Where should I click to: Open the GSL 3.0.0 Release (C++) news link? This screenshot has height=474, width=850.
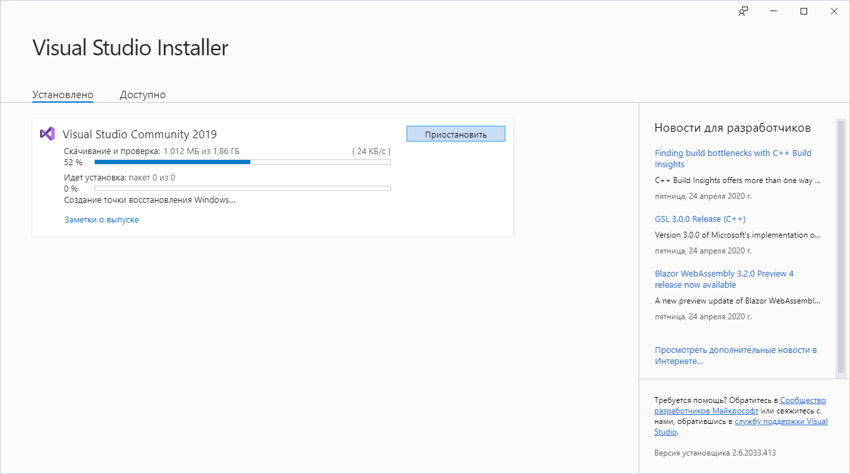tap(700, 219)
